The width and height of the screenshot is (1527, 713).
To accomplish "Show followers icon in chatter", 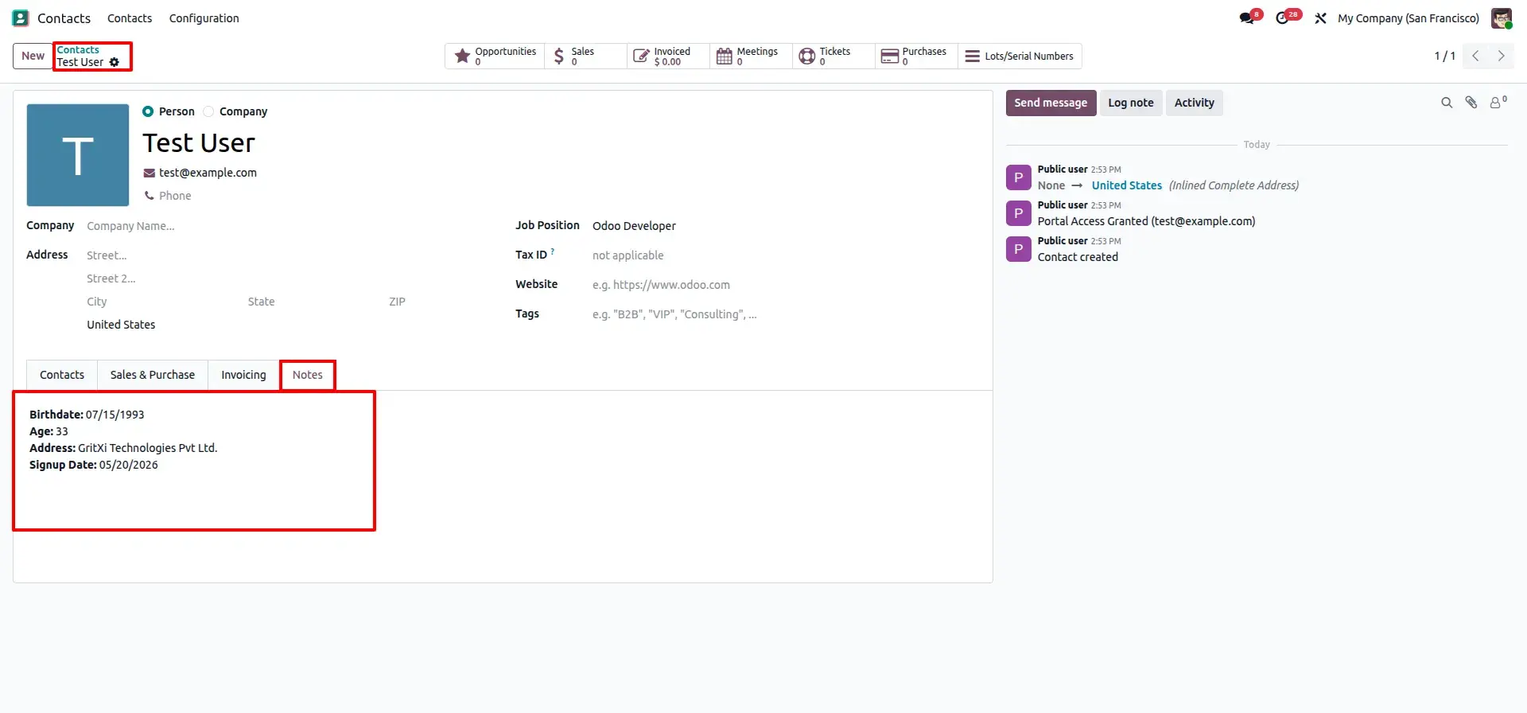I will click(1498, 103).
